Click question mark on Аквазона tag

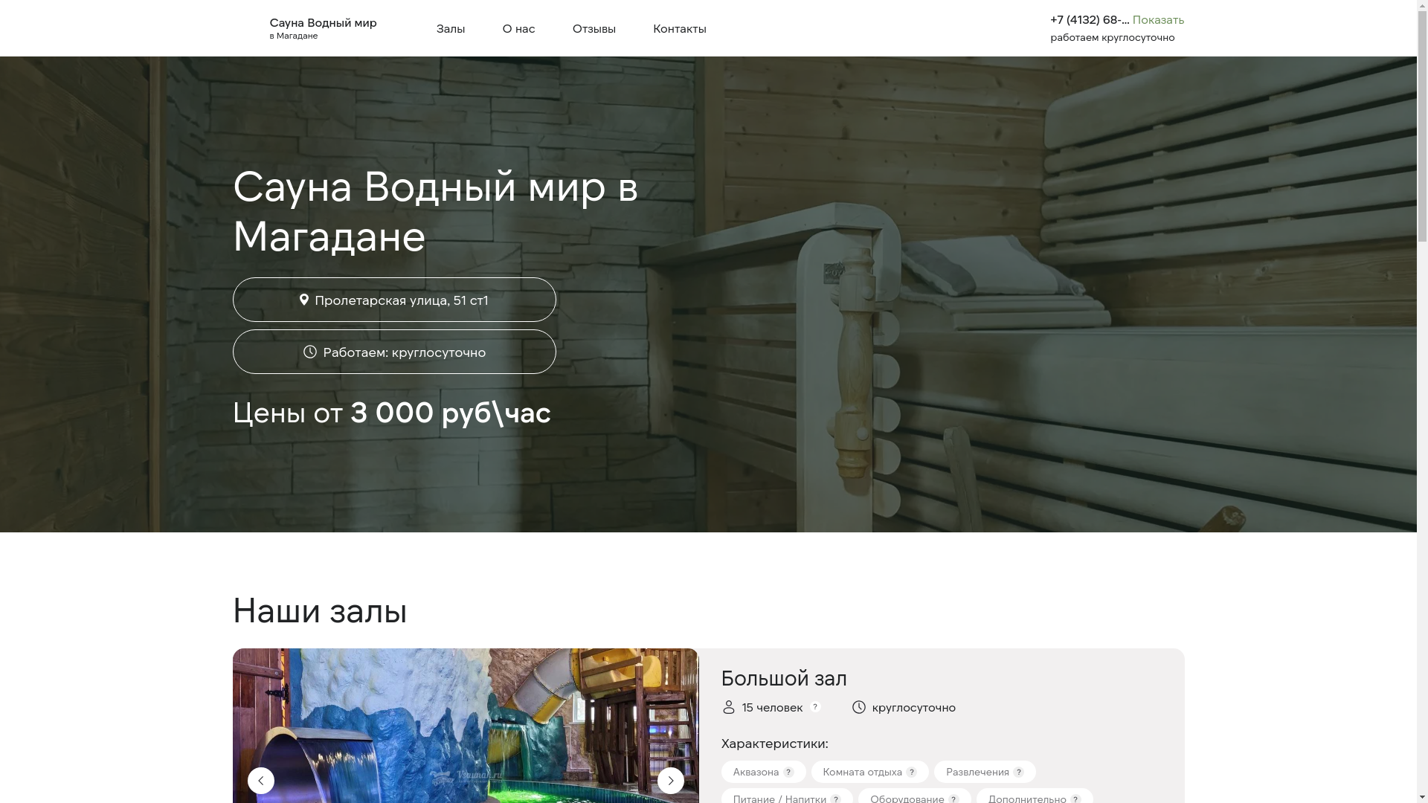click(x=788, y=773)
